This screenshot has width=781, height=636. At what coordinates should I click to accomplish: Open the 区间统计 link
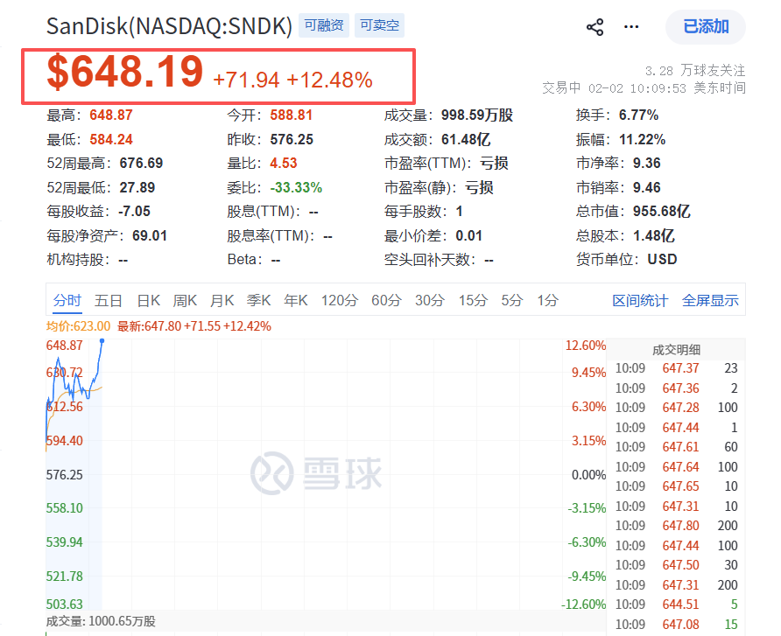(640, 300)
